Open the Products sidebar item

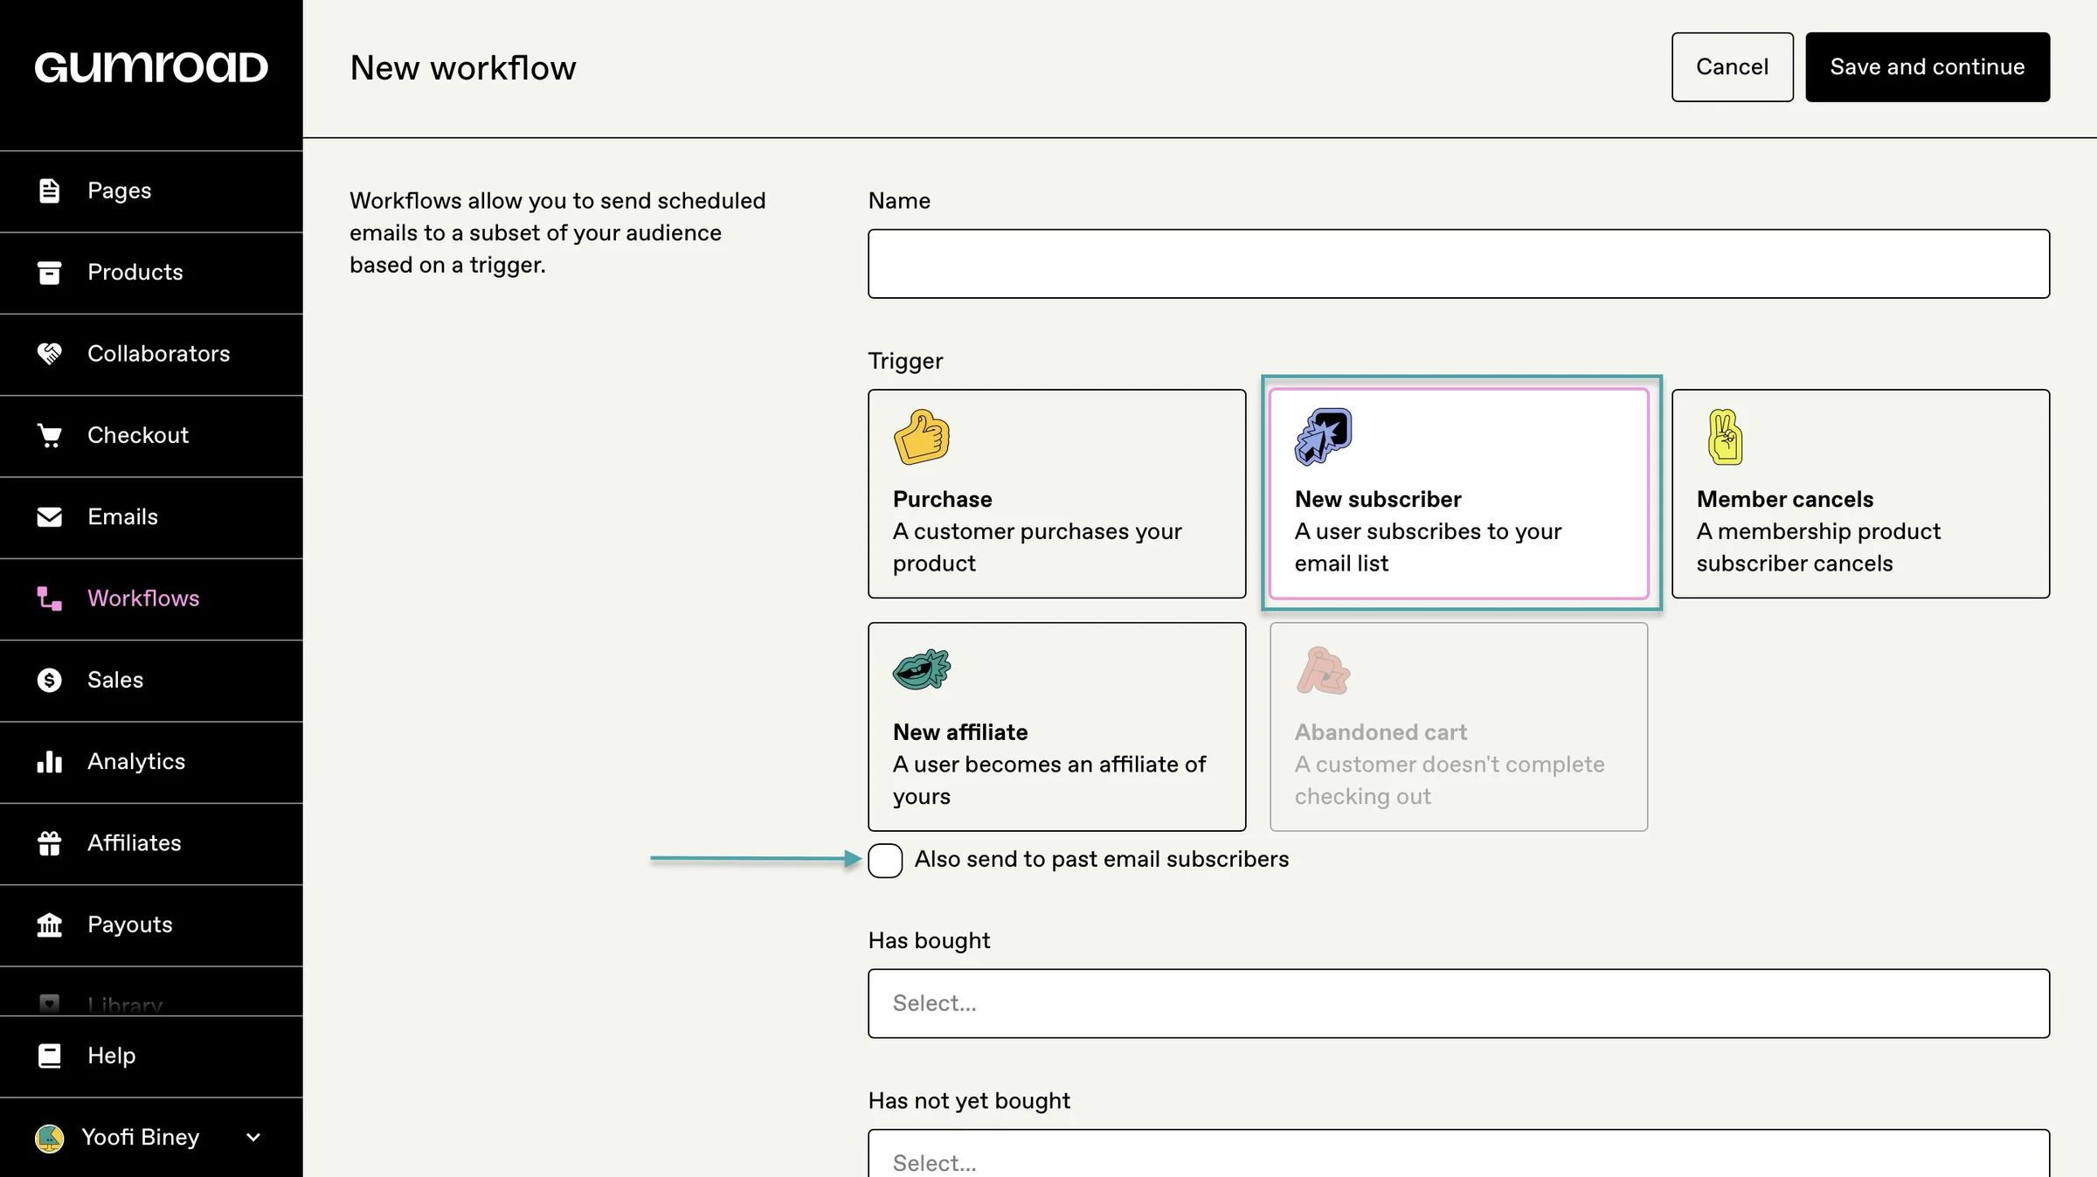click(151, 273)
